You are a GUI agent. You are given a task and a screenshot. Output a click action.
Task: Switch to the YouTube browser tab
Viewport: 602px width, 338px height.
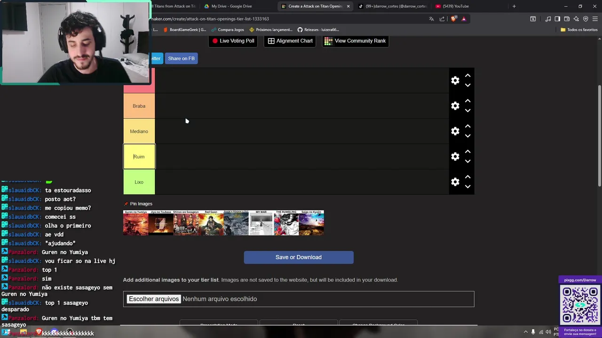point(455,6)
